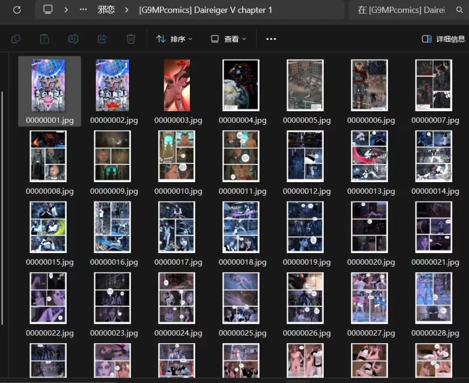Show hidden breadcrumb folders via the address bar ellipsis
Viewport: 469px width, 383px height.
coord(83,9)
